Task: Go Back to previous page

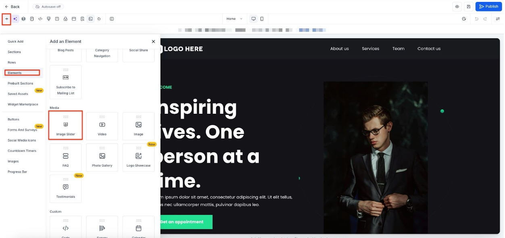Action: (12, 6)
